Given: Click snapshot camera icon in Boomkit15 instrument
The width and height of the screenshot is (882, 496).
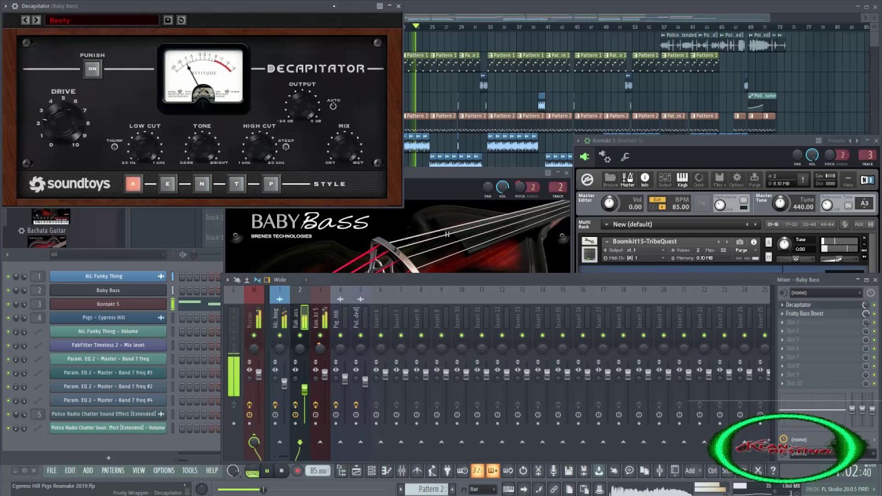Looking at the screenshot, I should pyautogui.click(x=739, y=242).
